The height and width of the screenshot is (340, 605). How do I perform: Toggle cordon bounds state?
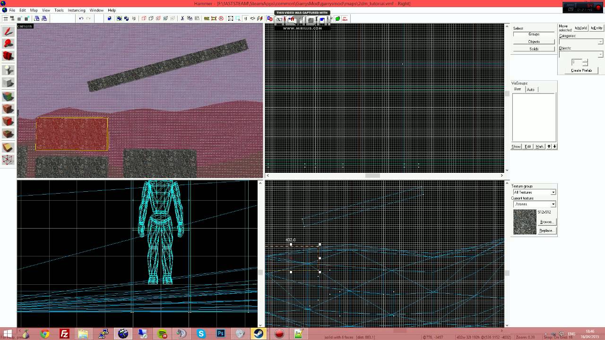click(207, 18)
